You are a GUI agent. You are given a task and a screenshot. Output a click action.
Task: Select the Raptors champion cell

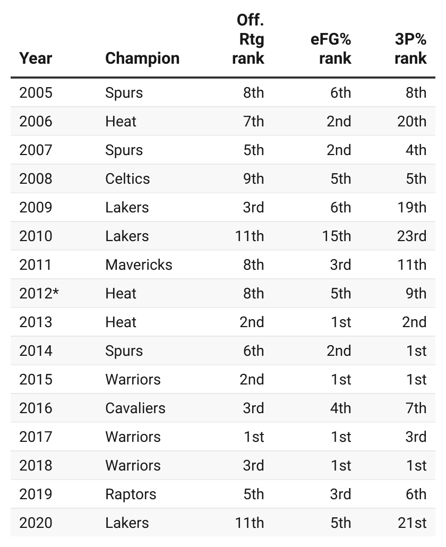pos(131,494)
